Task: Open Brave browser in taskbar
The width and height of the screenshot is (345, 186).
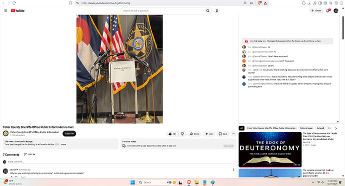Action: (189, 182)
